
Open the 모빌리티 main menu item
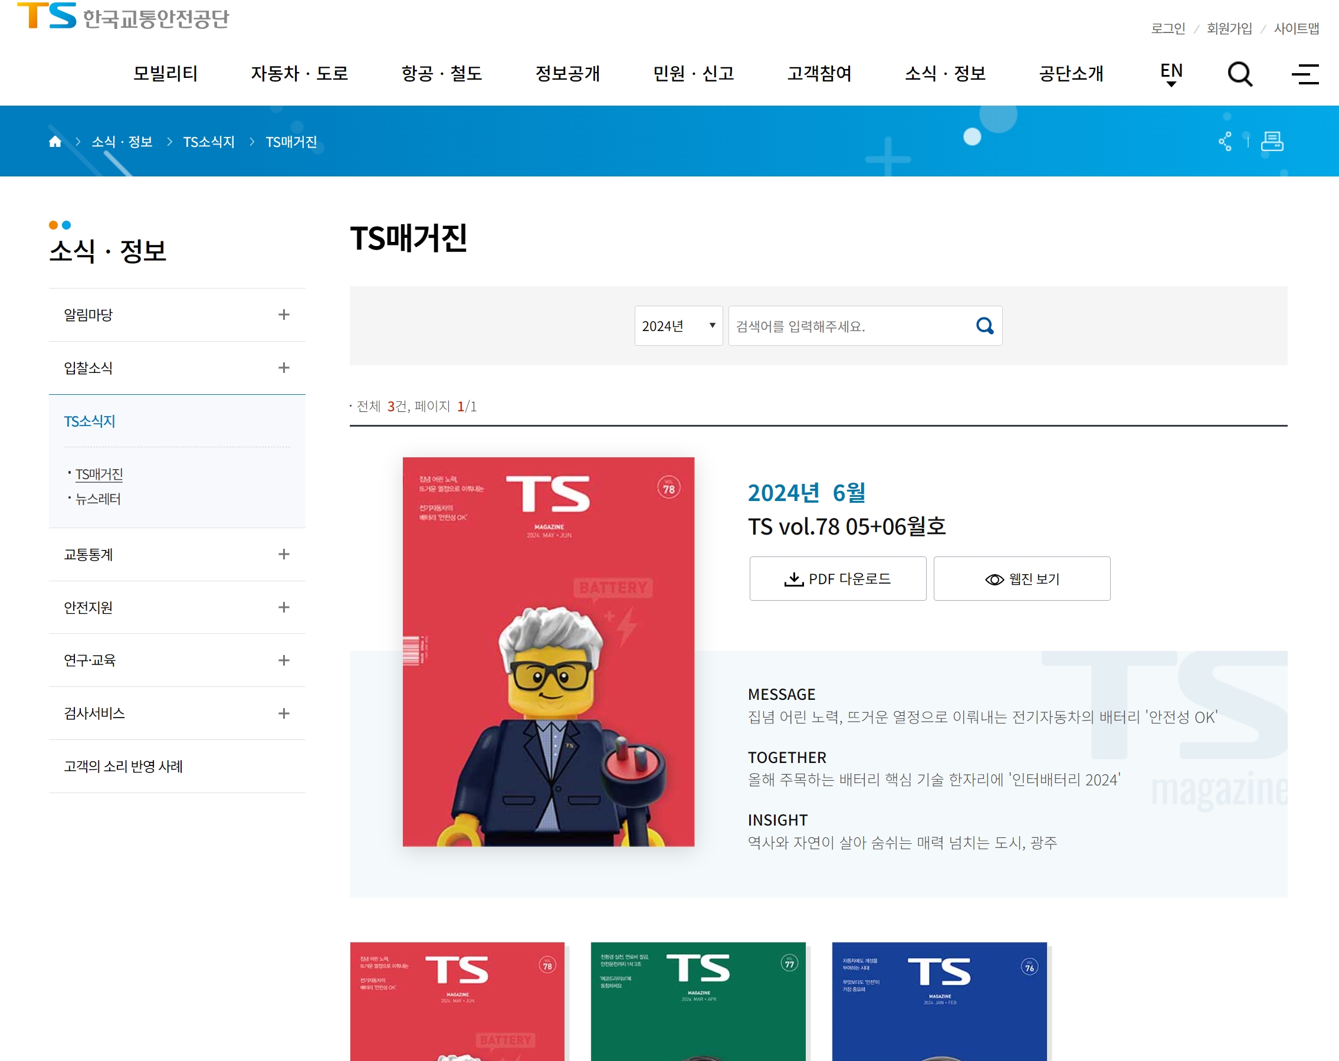[x=165, y=73]
